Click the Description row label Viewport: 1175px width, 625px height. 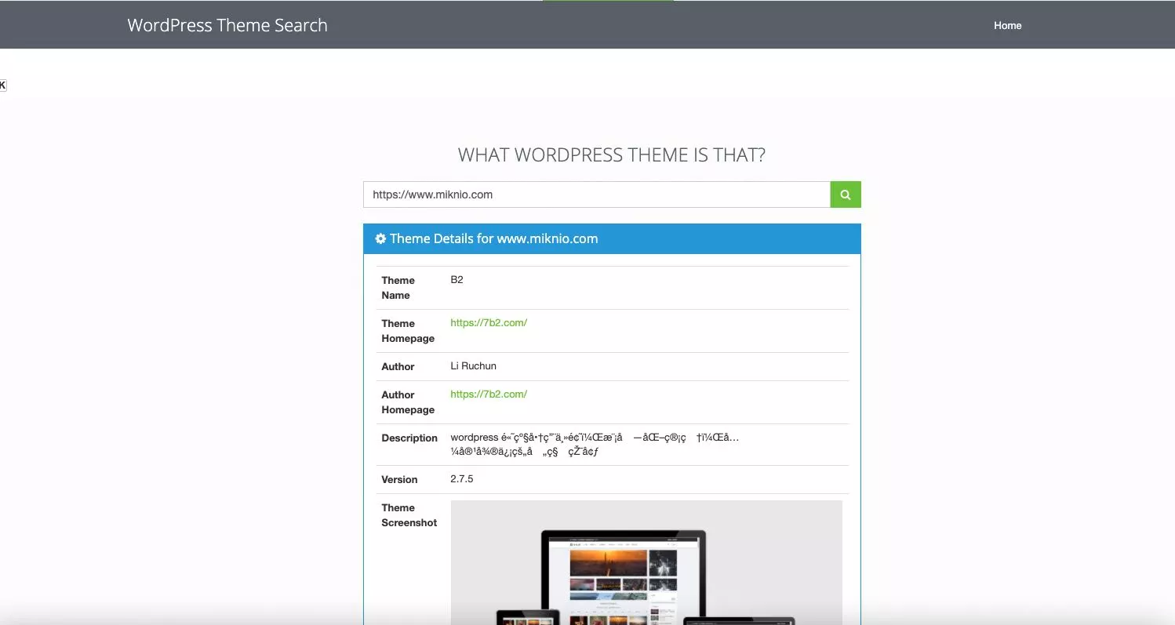pos(409,438)
